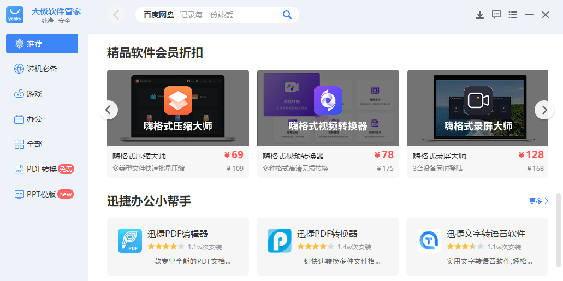Screen dimensions: 563x281
Task: Click the 免费 badge
Action: (66, 169)
